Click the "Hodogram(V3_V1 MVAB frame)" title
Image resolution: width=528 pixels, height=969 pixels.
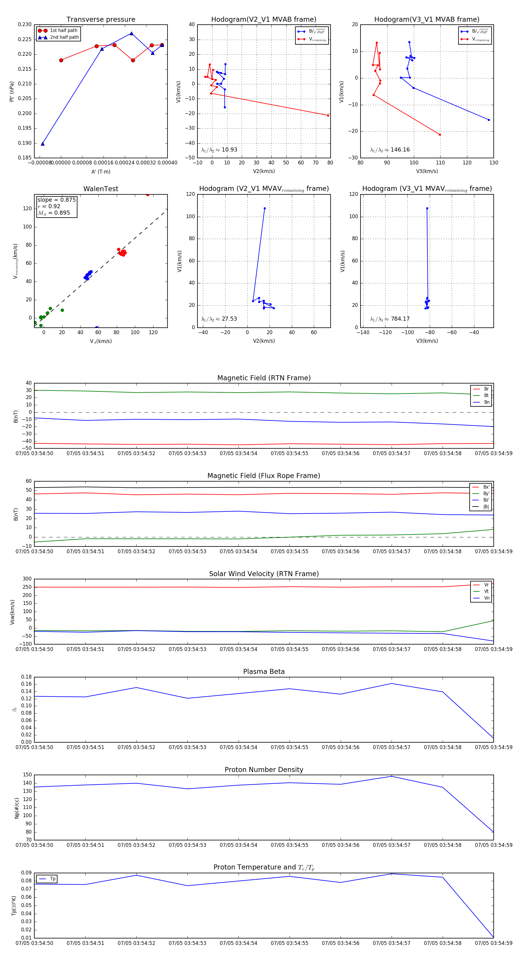[427, 20]
